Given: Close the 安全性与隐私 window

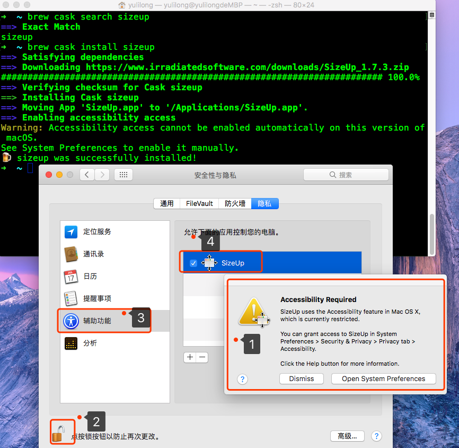Looking at the screenshot, I should (x=49, y=175).
